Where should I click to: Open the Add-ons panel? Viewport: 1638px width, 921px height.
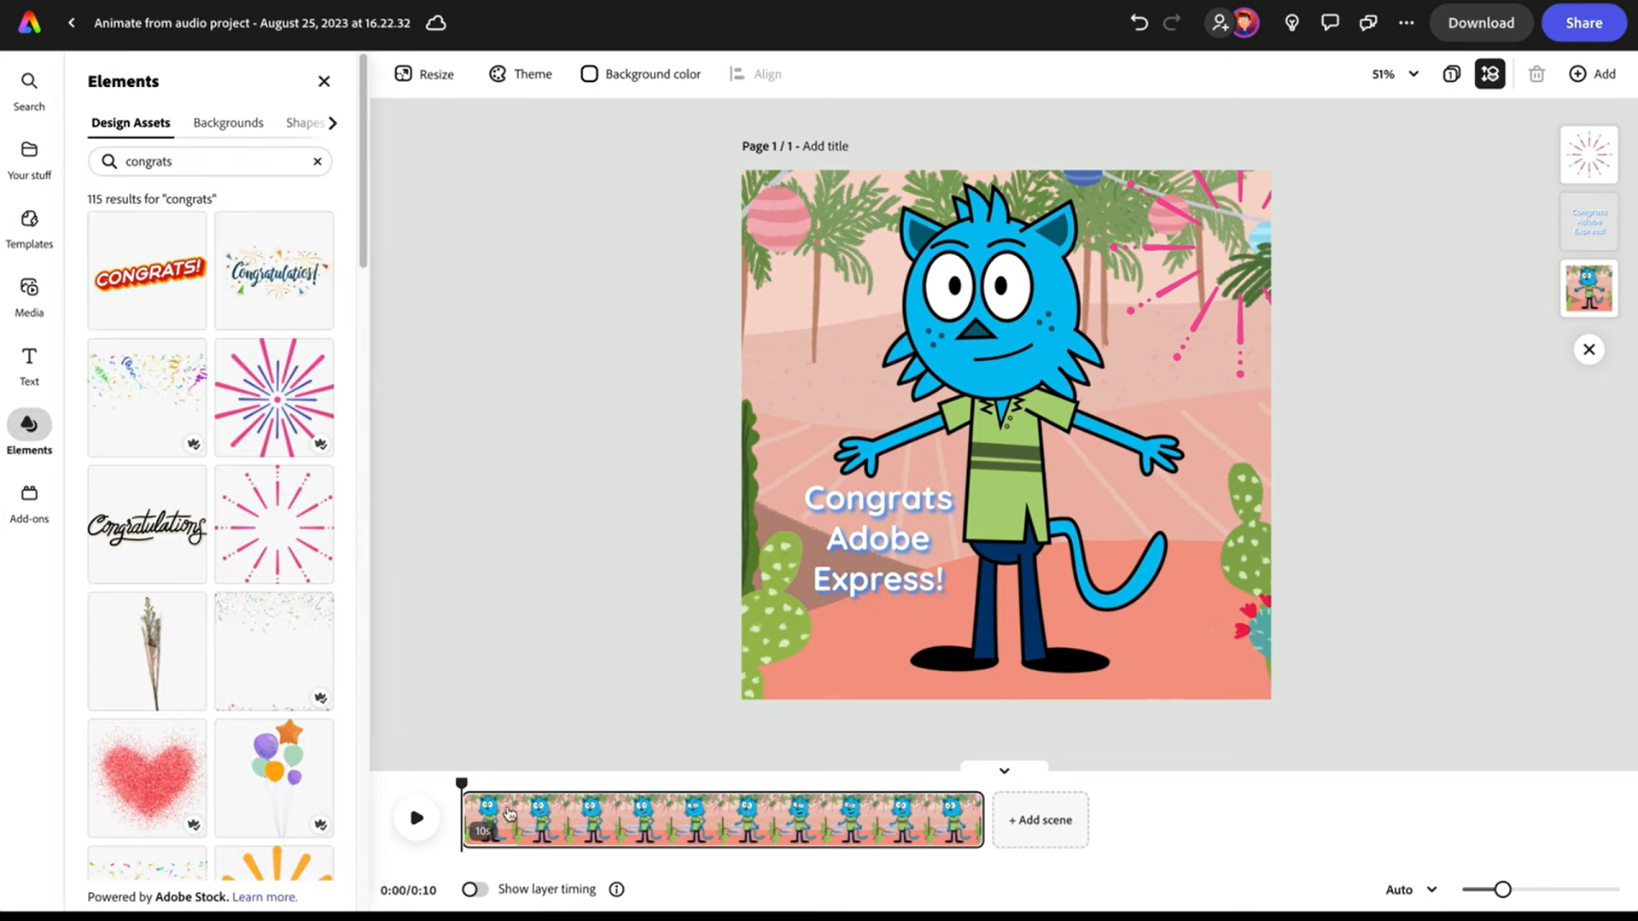(29, 502)
